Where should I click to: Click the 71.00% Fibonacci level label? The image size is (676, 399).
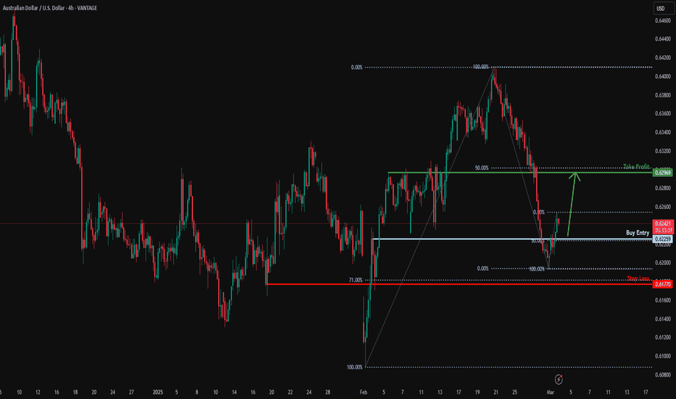click(x=355, y=280)
